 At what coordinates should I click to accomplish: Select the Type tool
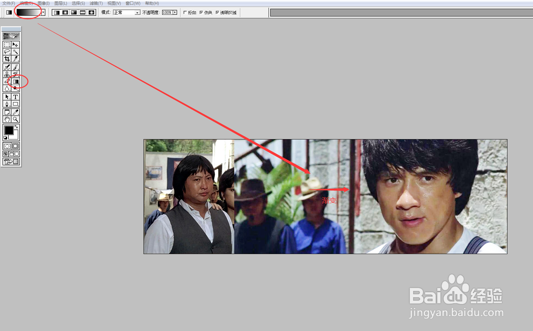15,97
